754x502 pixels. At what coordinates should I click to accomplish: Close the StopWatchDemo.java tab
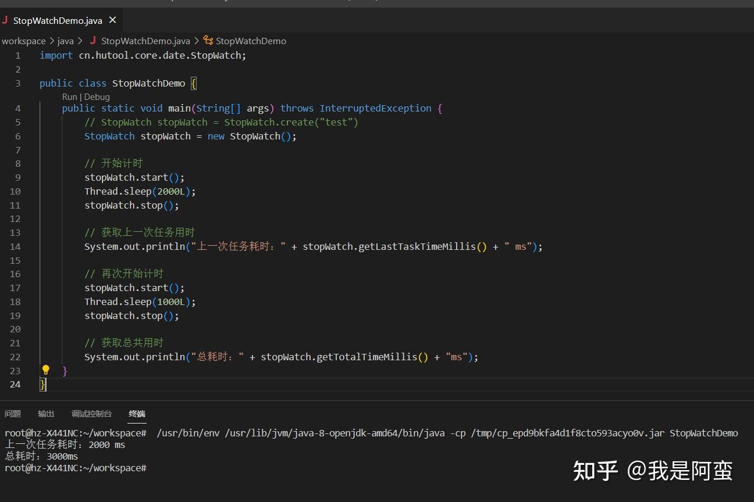[112, 19]
